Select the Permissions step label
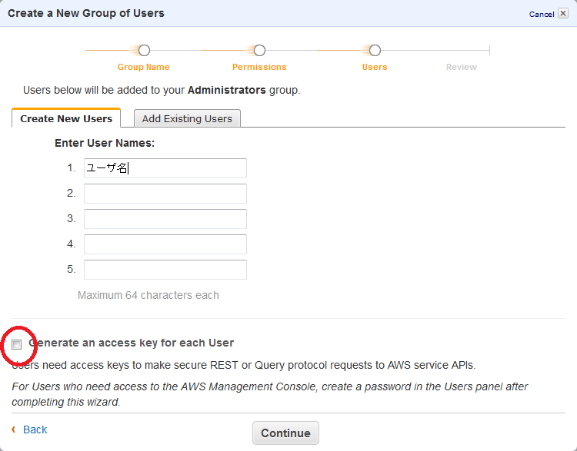 (259, 67)
